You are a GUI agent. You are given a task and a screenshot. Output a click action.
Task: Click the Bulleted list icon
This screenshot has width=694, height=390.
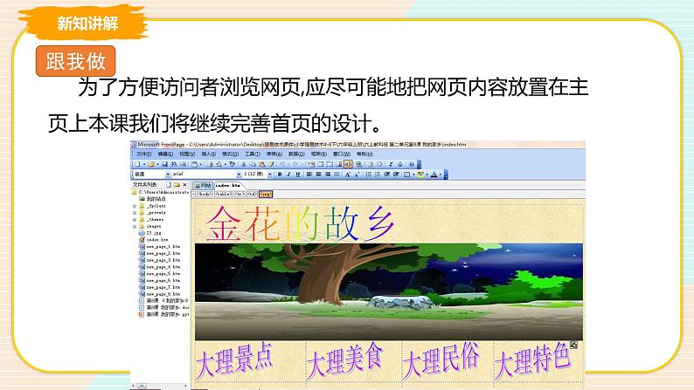click(x=378, y=174)
